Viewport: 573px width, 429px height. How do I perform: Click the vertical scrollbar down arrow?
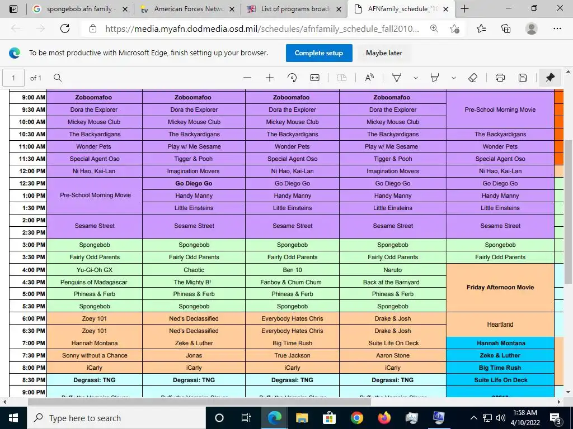point(568,393)
